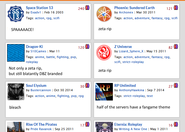This screenshot has width=185, height=132.
Task: Open the Z Universe title link
Action: (123, 47)
